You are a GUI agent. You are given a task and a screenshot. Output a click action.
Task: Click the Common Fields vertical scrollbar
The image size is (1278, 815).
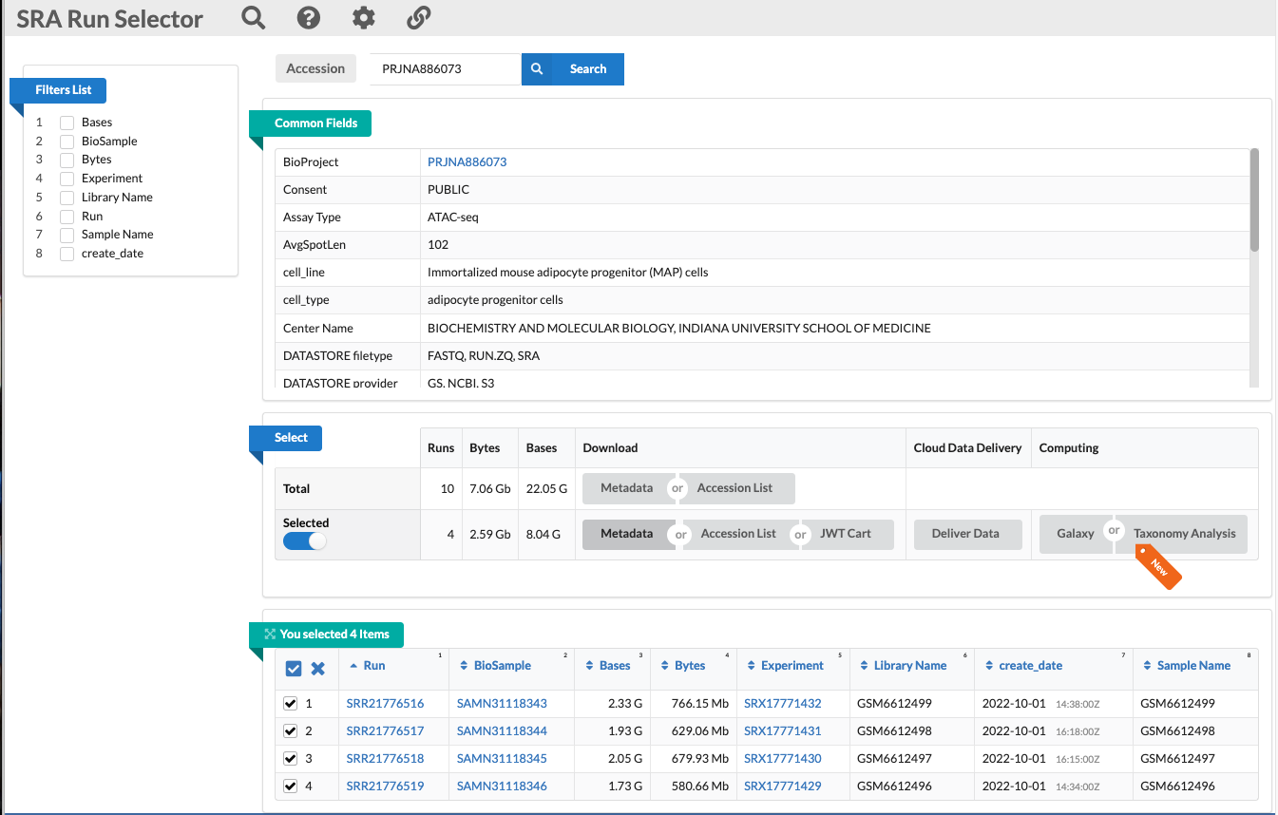tap(1254, 200)
